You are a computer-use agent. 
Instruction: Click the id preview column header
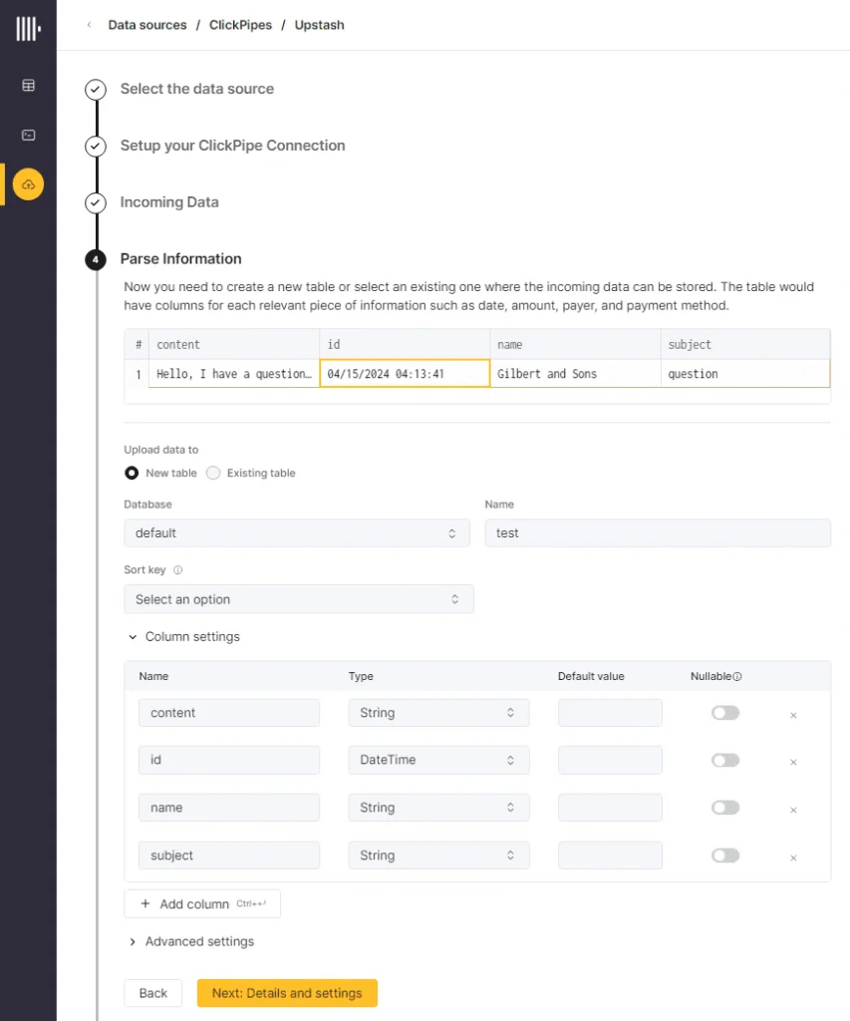(405, 344)
